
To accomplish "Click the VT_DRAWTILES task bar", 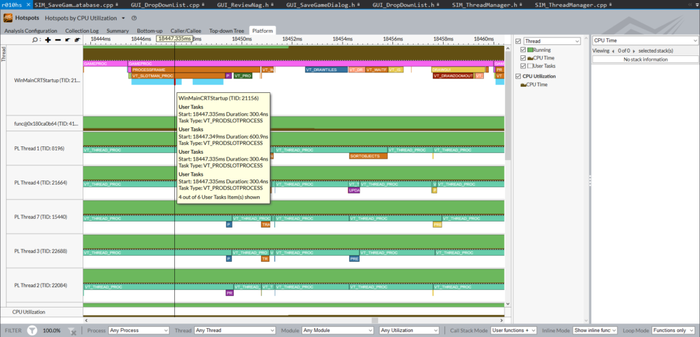I will point(326,70).
